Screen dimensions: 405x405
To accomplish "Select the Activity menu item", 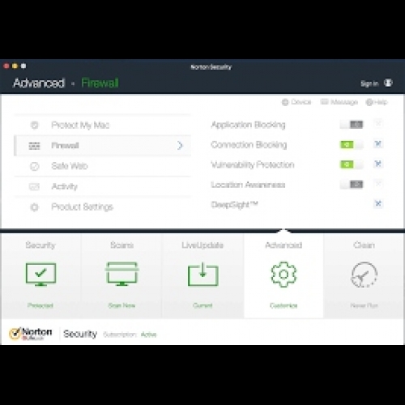I will pos(103,186).
